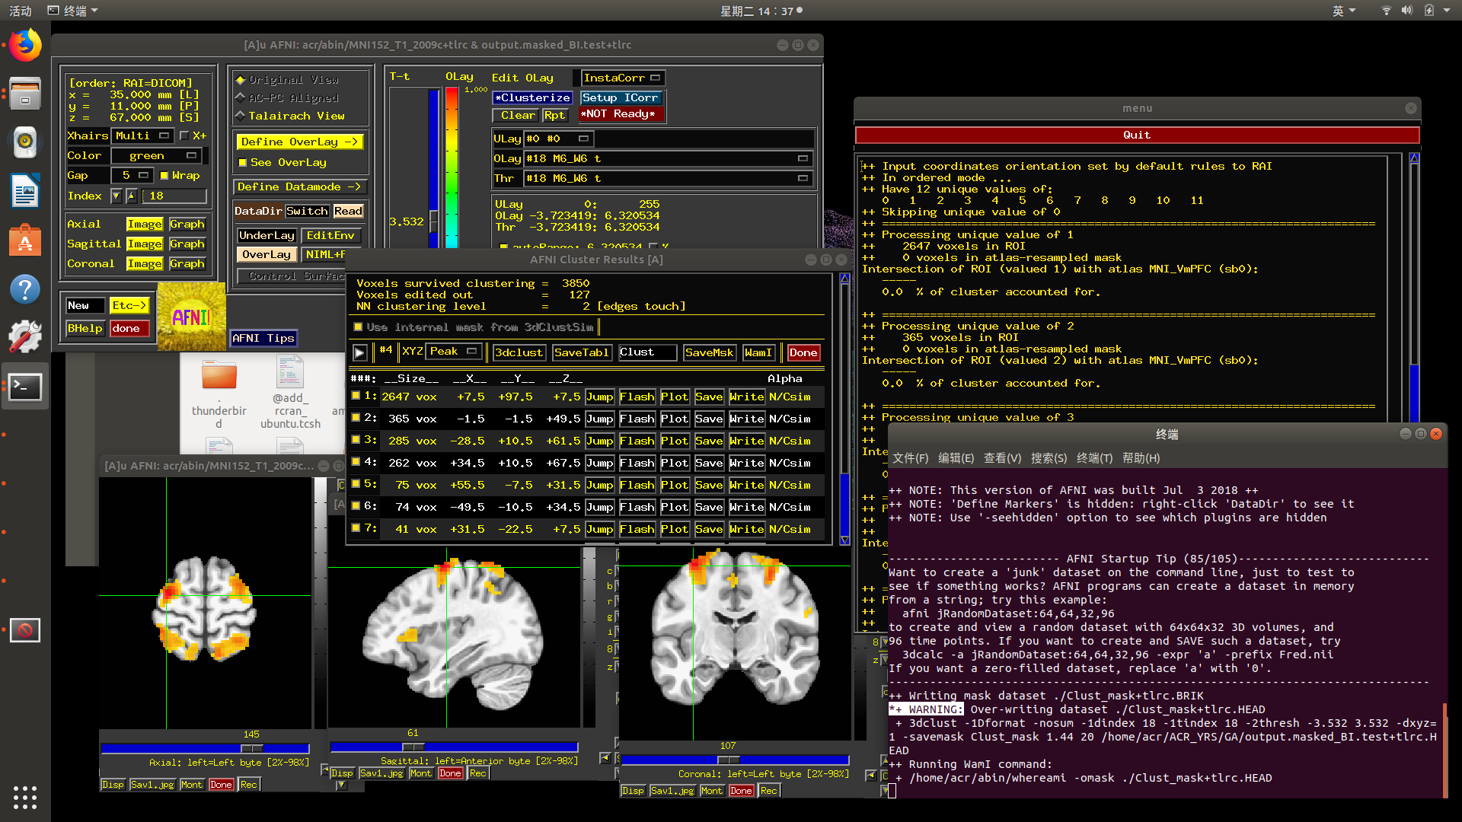Open the 查看(V) terminal menu
The image size is (1462, 822).
tap(1003, 458)
